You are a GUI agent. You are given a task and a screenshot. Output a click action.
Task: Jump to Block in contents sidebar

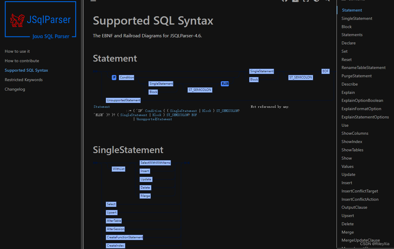(346, 27)
